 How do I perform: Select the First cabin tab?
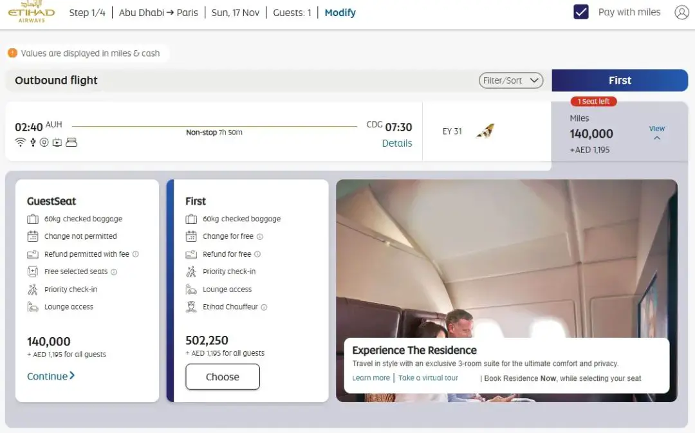[x=620, y=80]
